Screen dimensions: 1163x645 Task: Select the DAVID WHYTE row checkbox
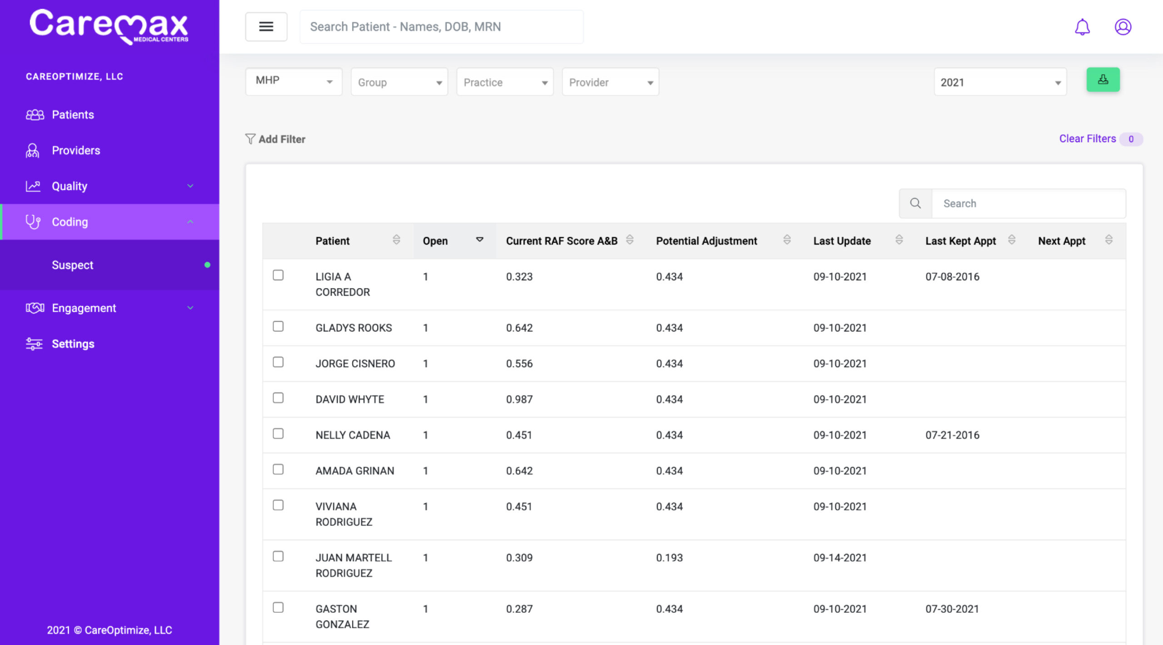pos(278,398)
